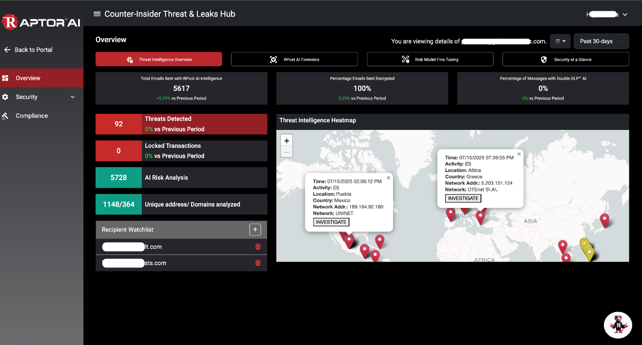The width and height of the screenshot is (642, 345).
Task: Click the Overview dashboard grid icon
Action: click(5, 78)
